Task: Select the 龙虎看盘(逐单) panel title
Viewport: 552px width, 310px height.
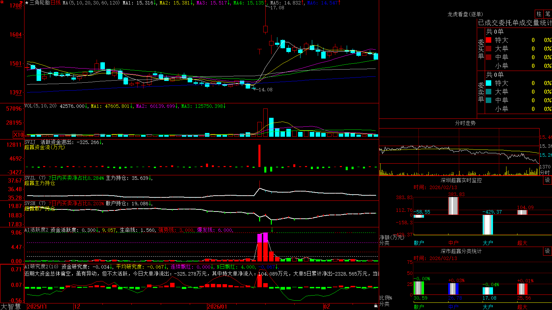Action: pyautogui.click(x=465, y=14)
